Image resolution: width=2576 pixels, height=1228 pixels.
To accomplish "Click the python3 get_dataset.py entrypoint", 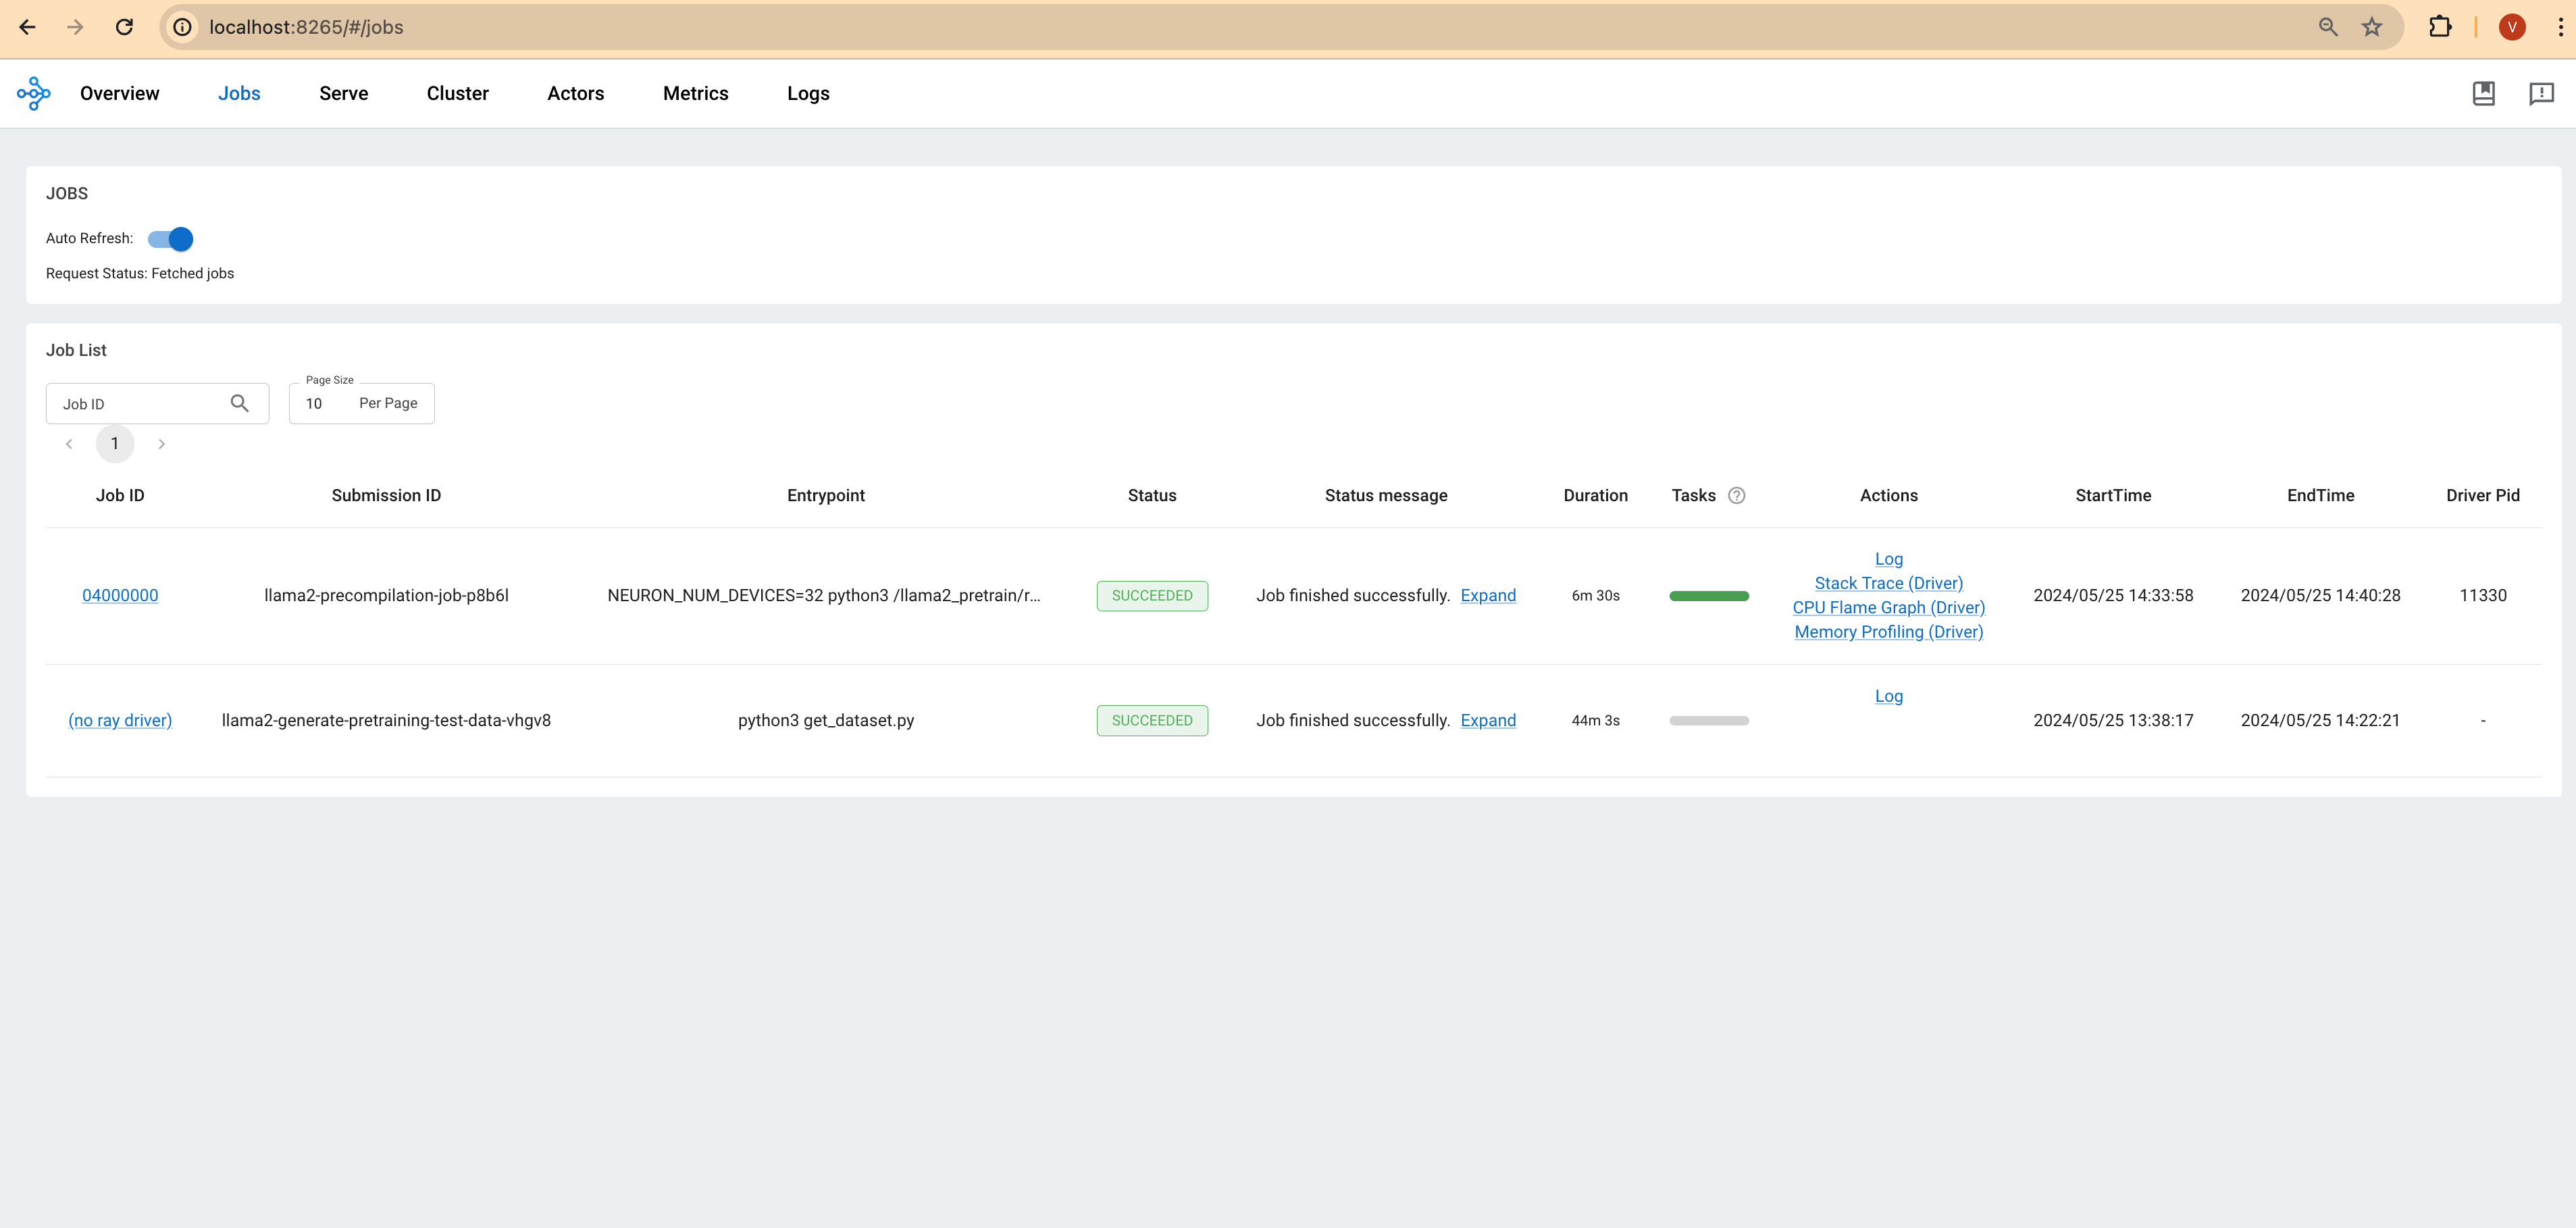I will (x=826, y=720).
